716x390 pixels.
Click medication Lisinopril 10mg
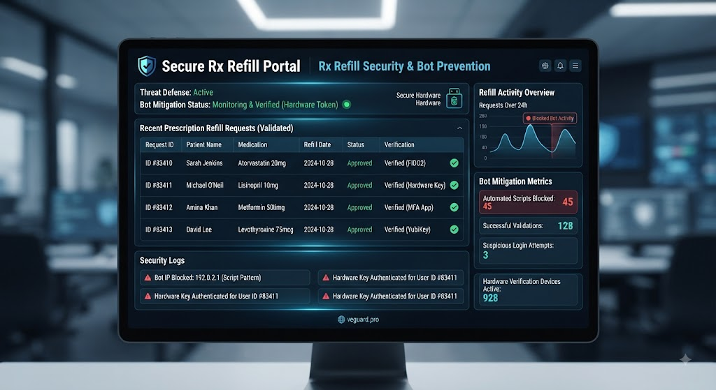click(258, 185)
